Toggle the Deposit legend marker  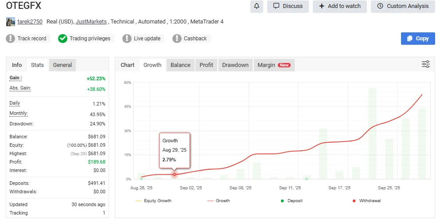click(x=292, y=201)
